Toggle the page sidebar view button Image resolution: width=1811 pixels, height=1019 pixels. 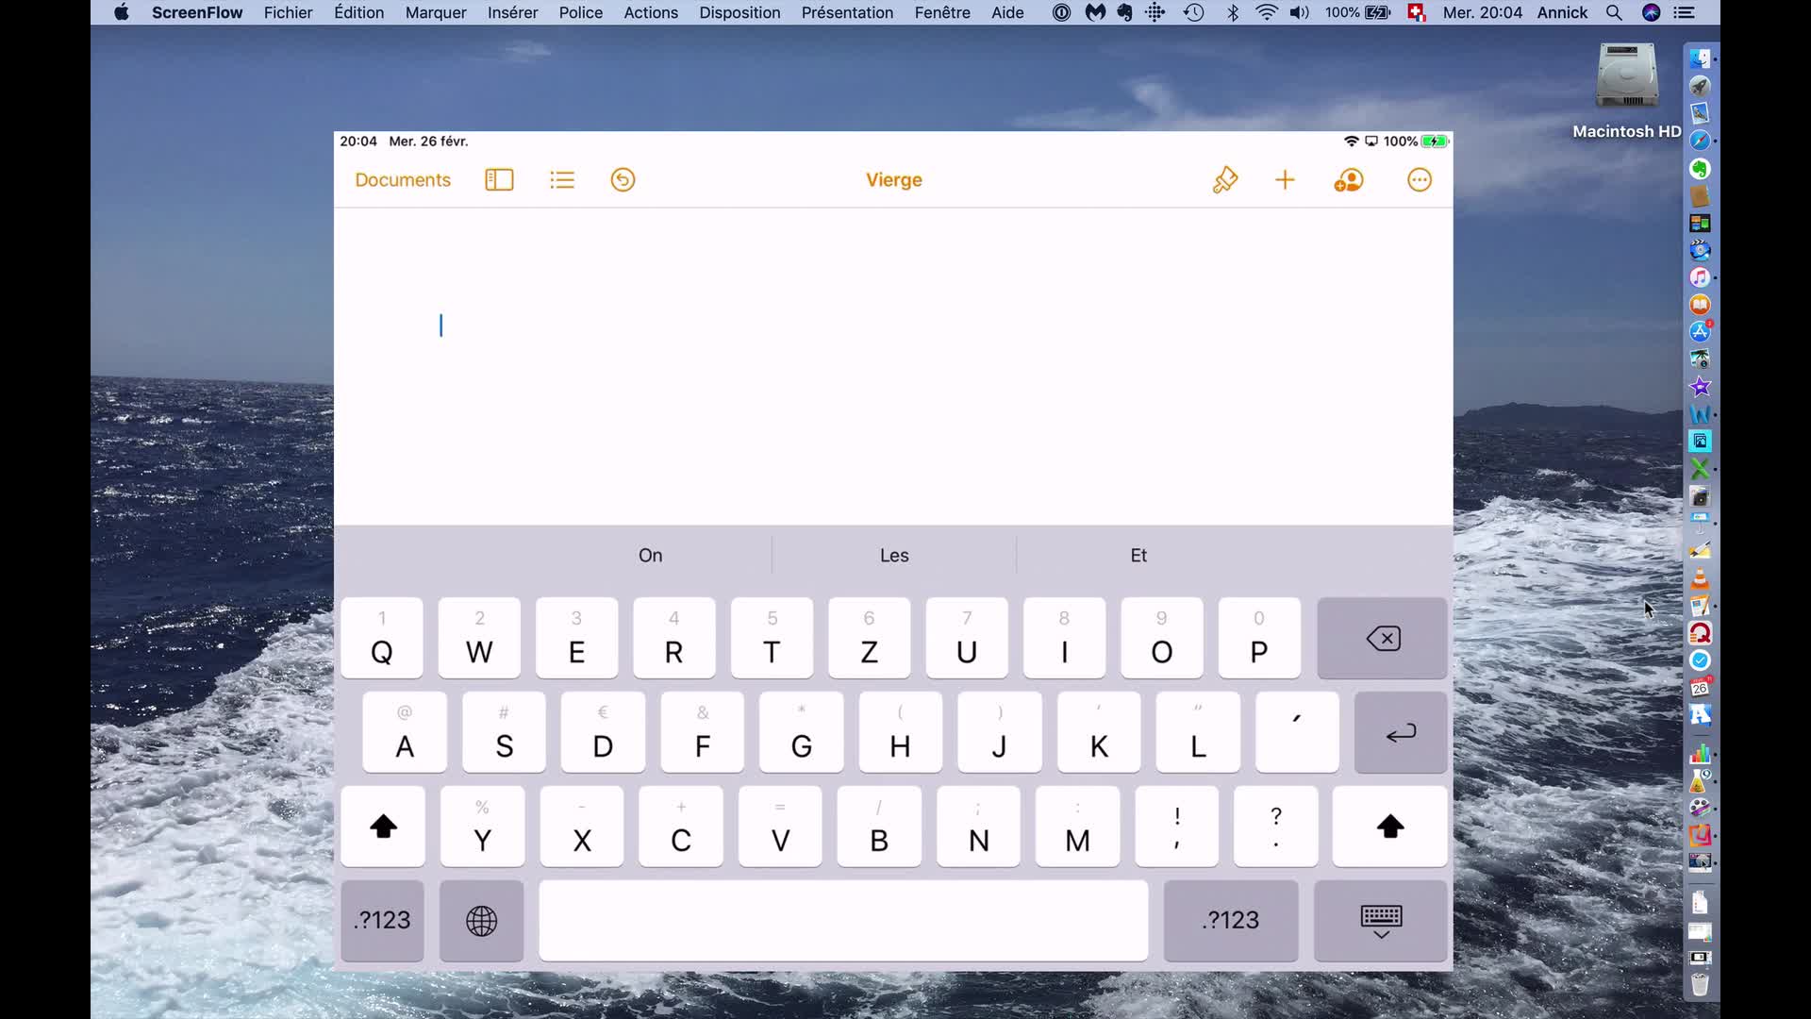(x=499, y=180)
